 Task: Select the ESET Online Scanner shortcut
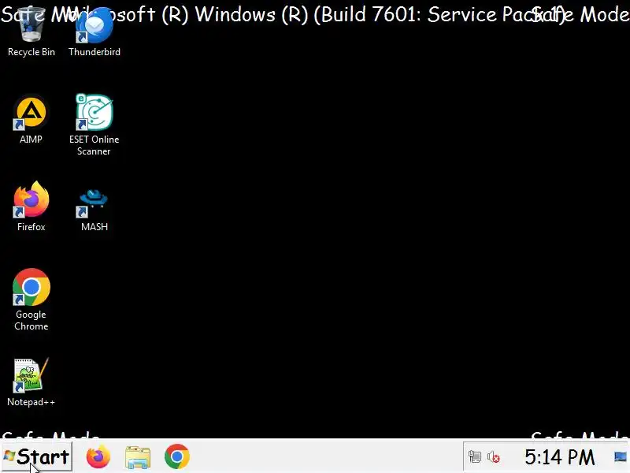94,125
